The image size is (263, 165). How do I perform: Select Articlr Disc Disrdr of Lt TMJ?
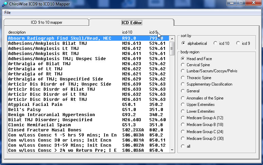coord(88,94)
